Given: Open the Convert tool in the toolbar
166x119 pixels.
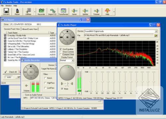Looking at the screenshot, I should pyautogui.click(x=6, y=12).
